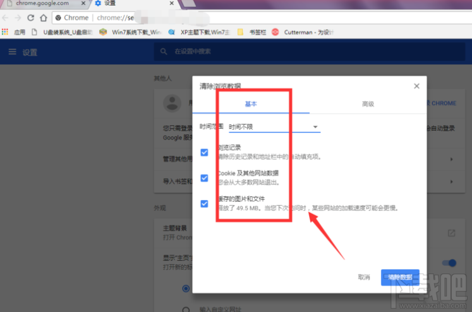
Task: Uncheck the 缓存的图片和文件 checkbox
Action: 204,203
